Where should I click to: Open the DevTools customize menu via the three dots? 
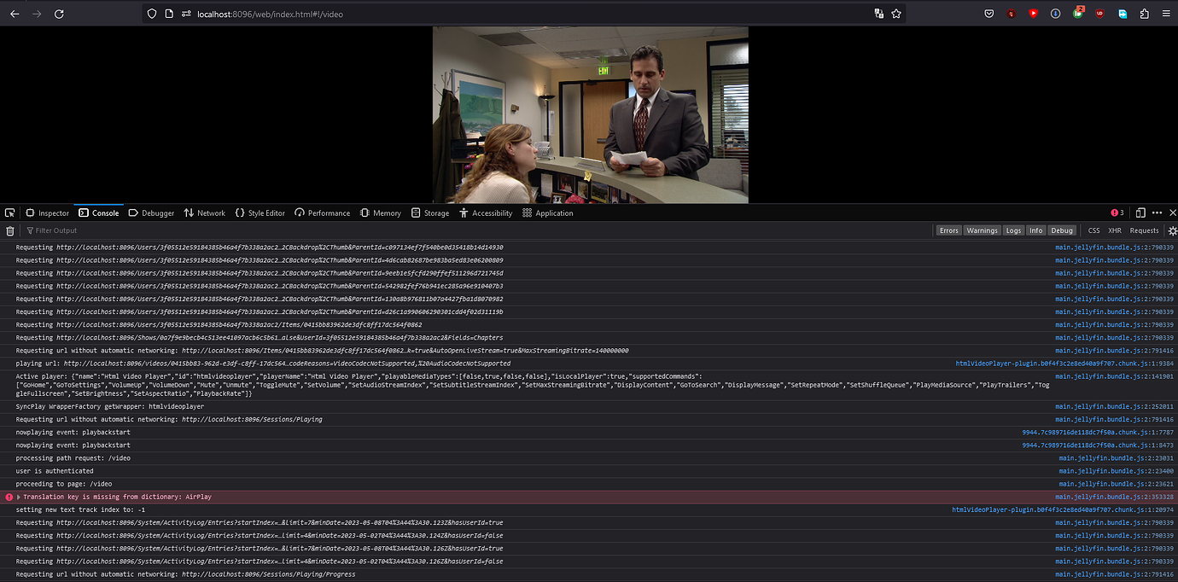(1157, 212)
